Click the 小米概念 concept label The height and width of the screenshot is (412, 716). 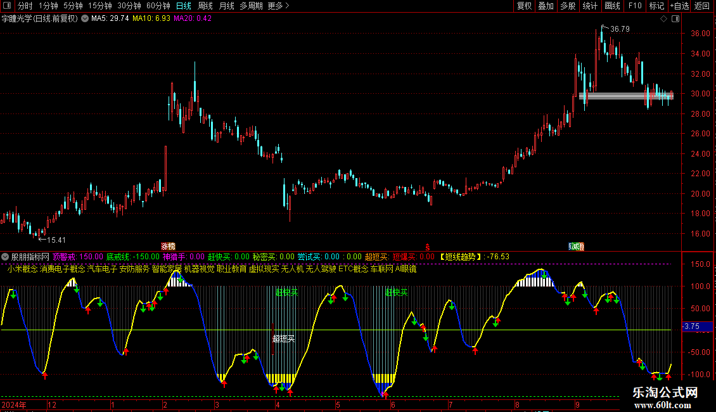(22, 269)
